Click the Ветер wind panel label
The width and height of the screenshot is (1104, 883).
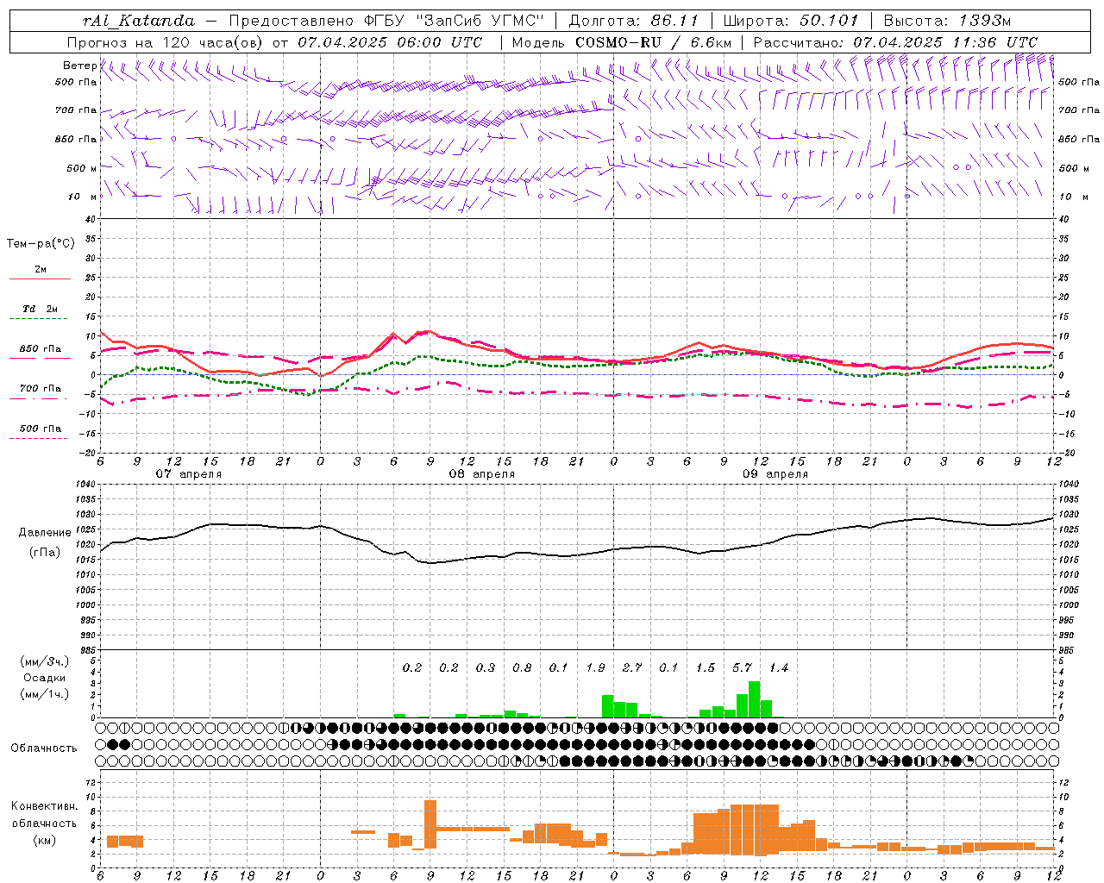(x=79, y=66)
